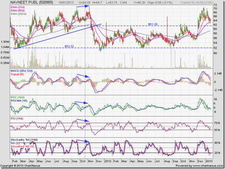
Task: Click the $52.02 support level label
Action: tap(69, 46)
